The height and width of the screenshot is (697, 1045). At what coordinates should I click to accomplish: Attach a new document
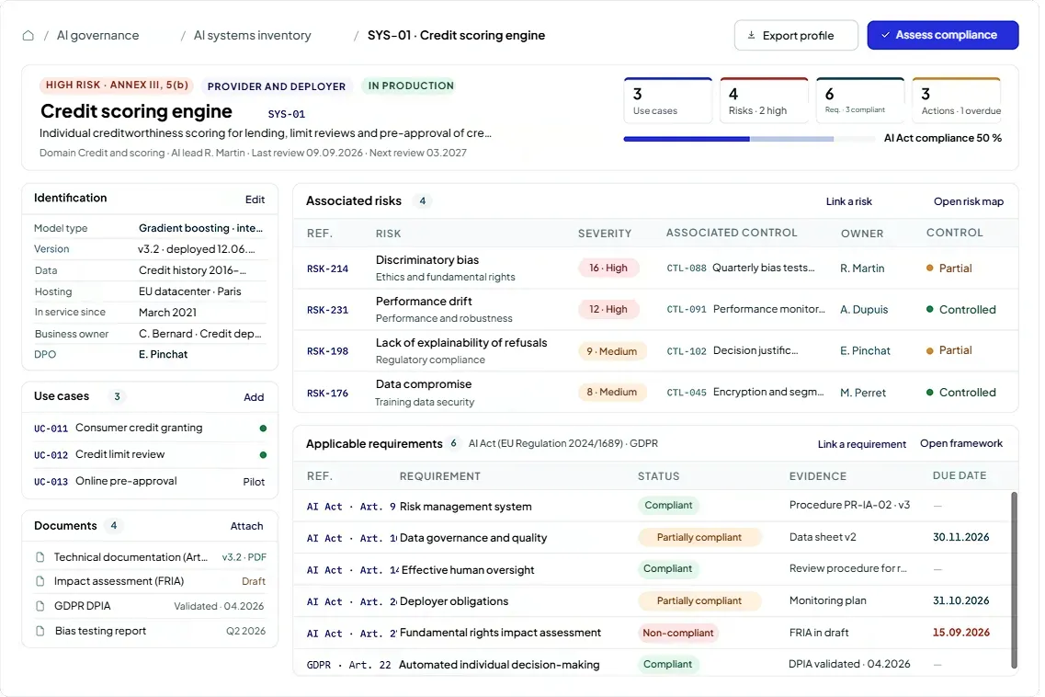(246, 526)
